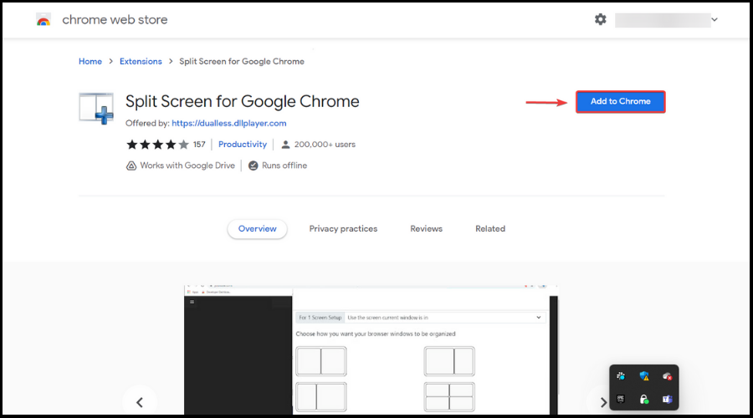This screenshot has height=418, width=753.
Task: Click the Chrome Web Store rainbow logo
Action: (44, 20)
